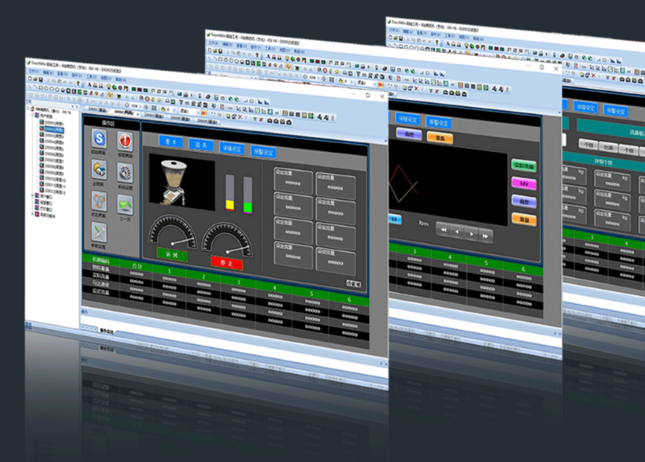Click lightbulb lamp icon in rightmost window toolbar

click(x=466, y=45)
